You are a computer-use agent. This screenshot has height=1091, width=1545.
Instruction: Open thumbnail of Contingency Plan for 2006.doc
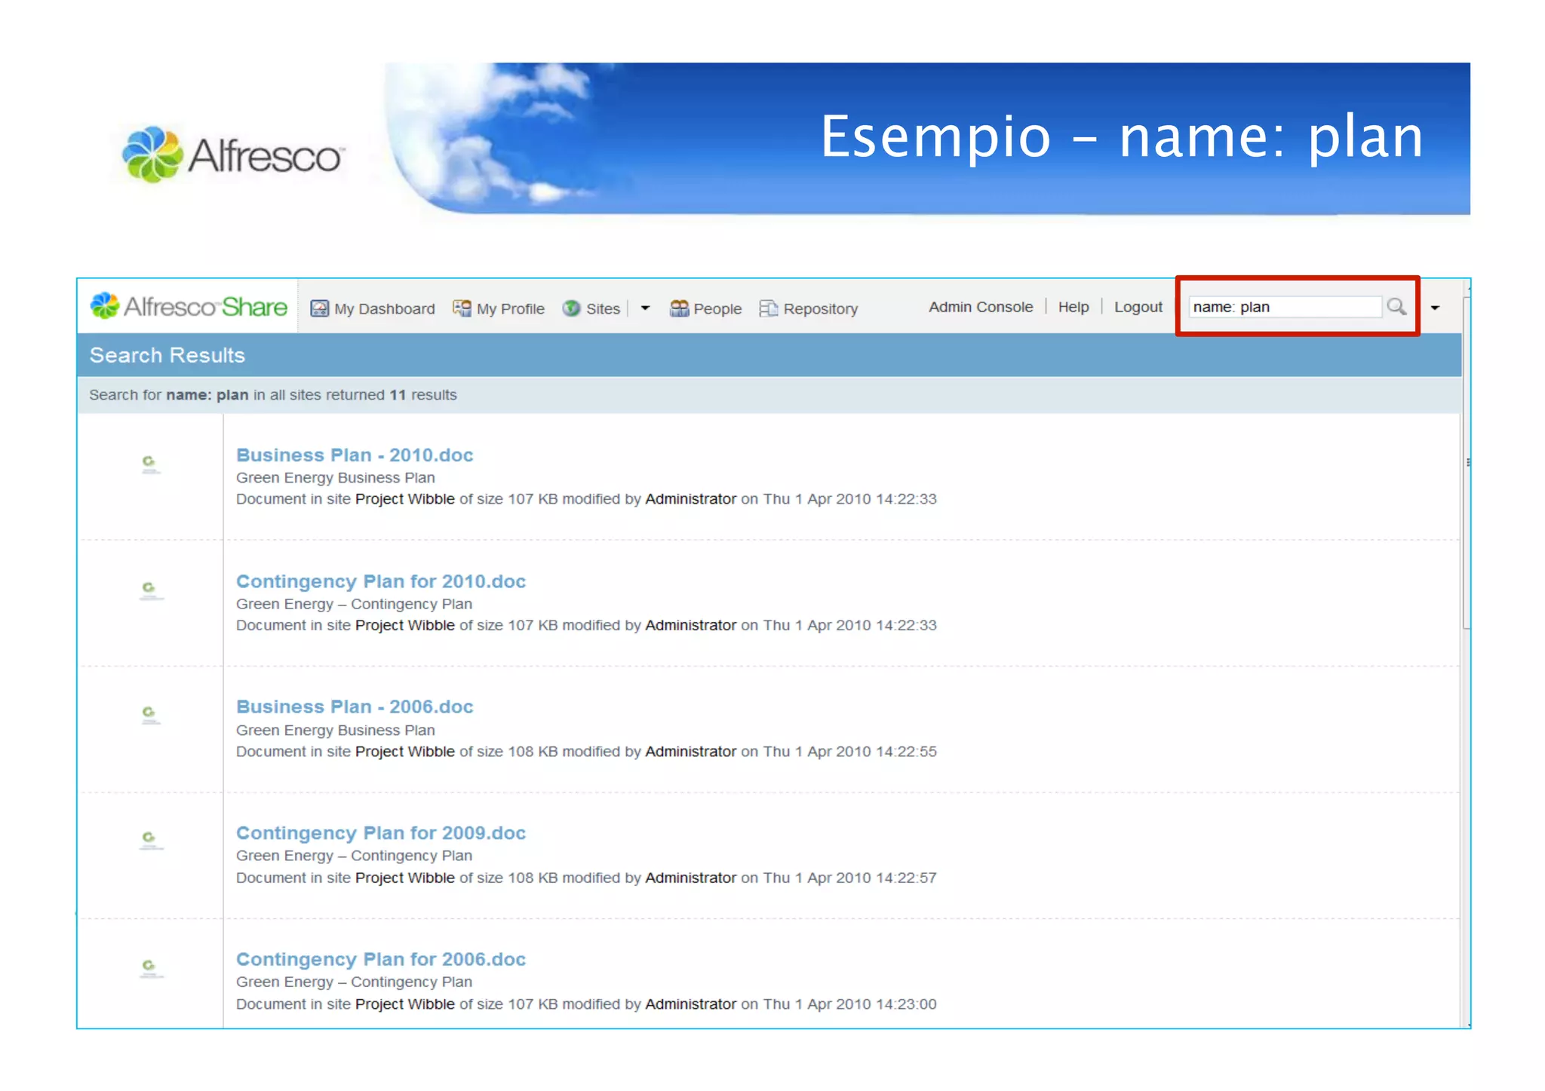tap(150, 968)
